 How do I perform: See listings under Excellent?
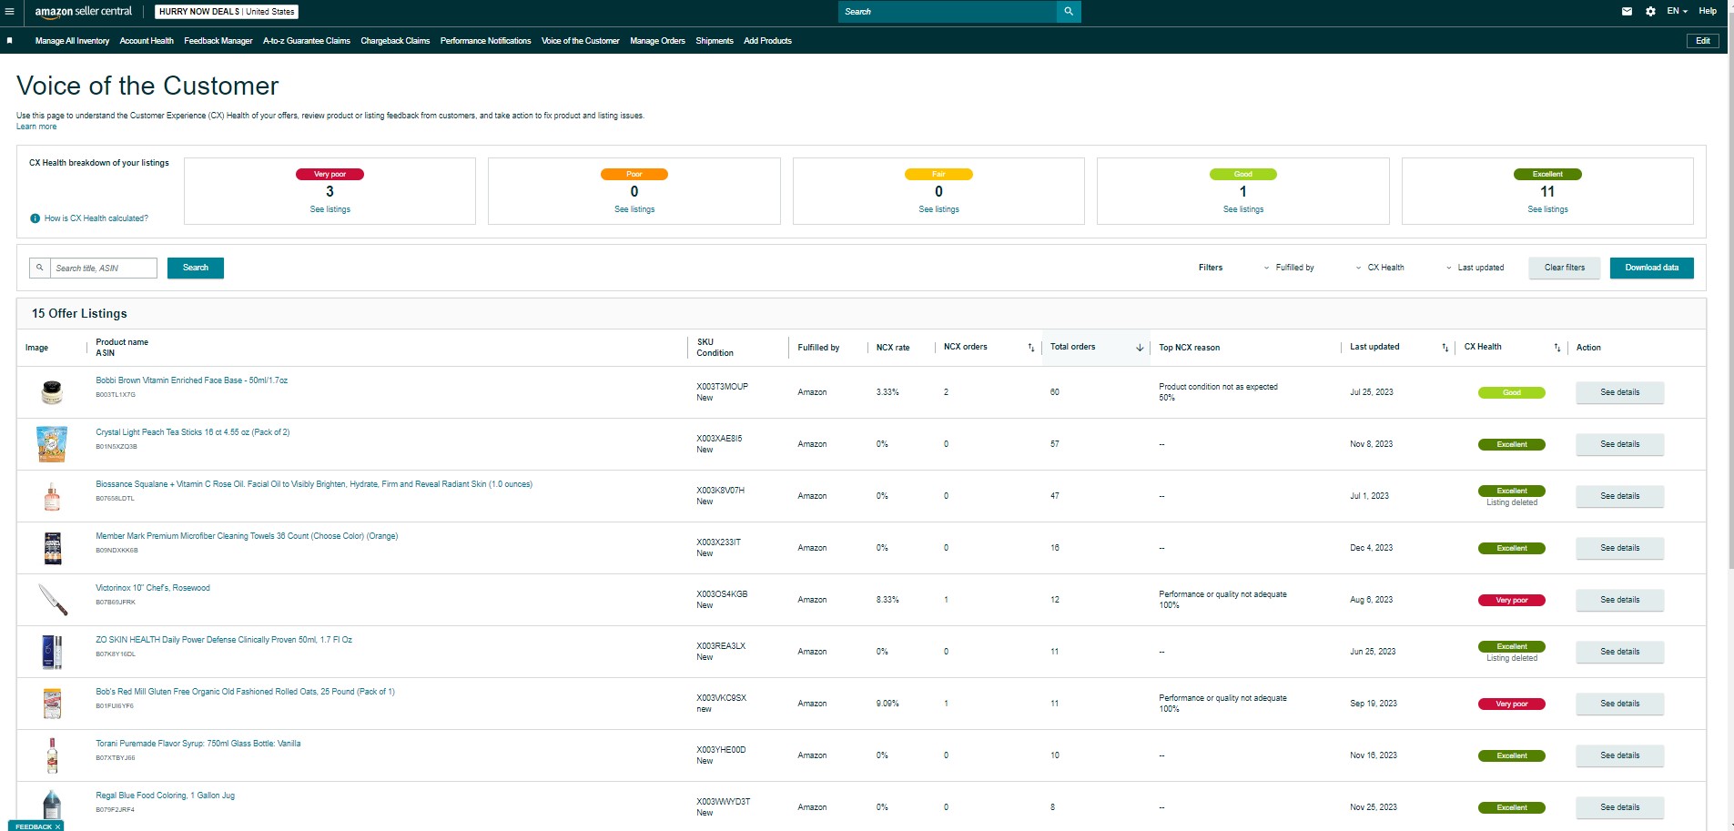(1547, 209)
